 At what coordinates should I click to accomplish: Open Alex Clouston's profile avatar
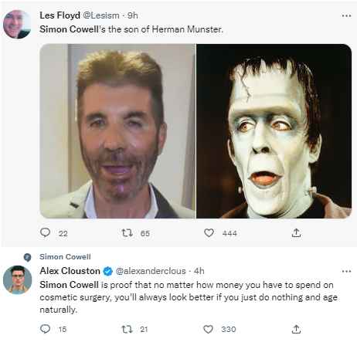pos(17,279)
